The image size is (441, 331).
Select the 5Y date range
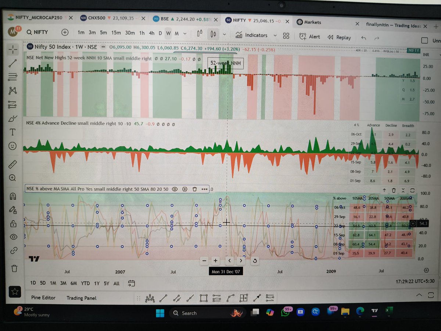pyautogui.click(x=106, y=283)
